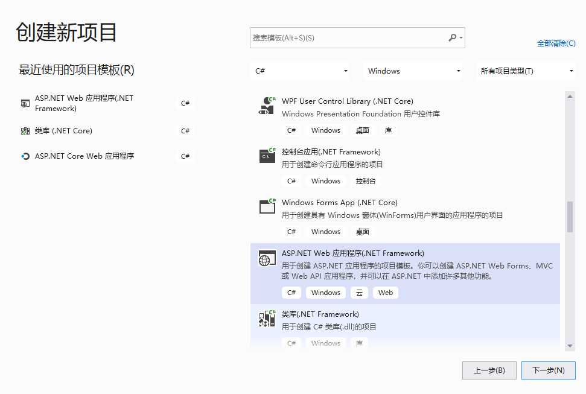Click the C# tag on console app template

291,181
